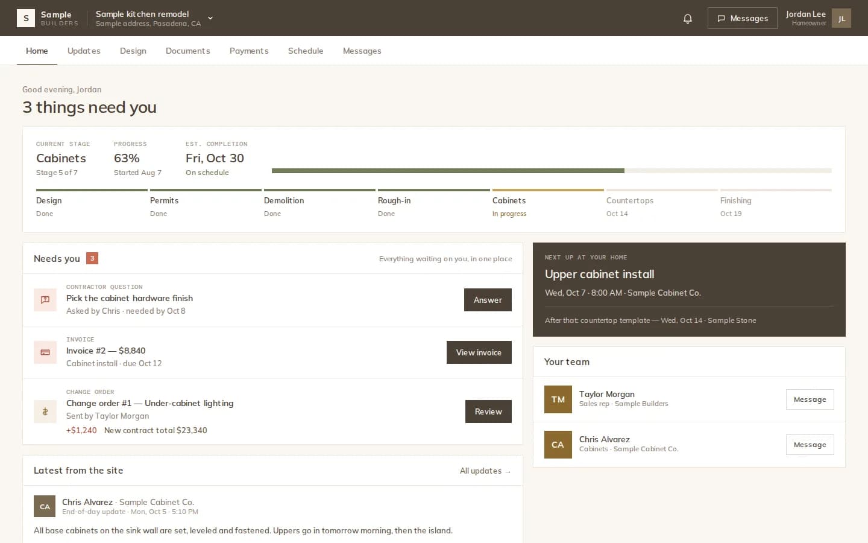Image resolution: width=868 pixels, height=543 pixels.
Task: Message Taylor Morgan
Action: (810, 399)
